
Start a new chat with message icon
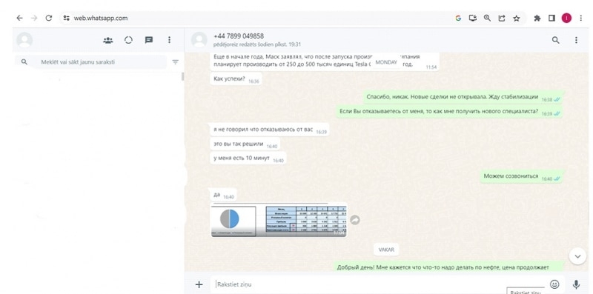(x=149, y=40)
